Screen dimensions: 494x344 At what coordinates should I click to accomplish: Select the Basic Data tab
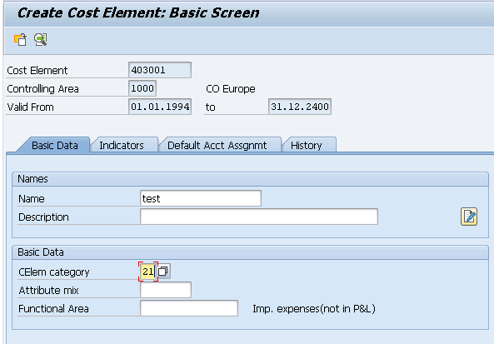[x=55, y=145]
